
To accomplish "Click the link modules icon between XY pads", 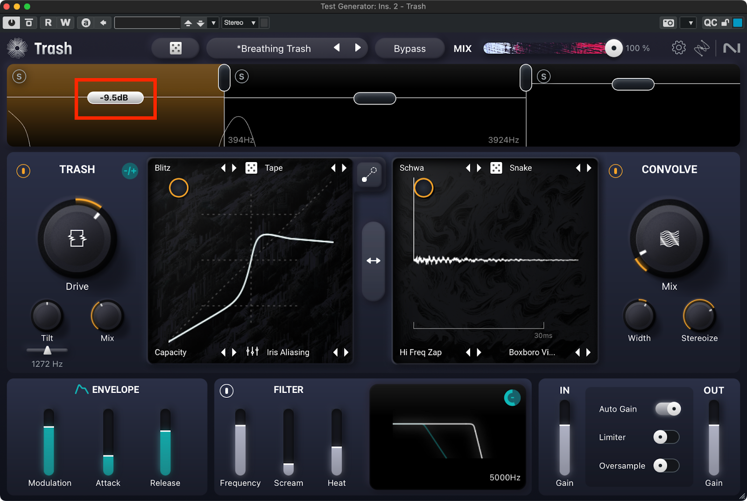I will [x=369, y=175].
